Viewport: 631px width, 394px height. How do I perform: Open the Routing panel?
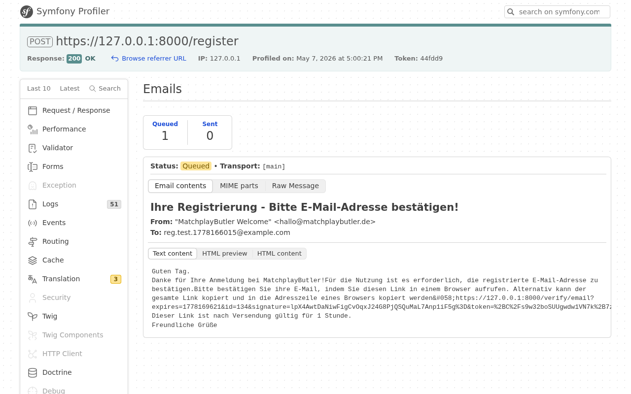(74, 241)
